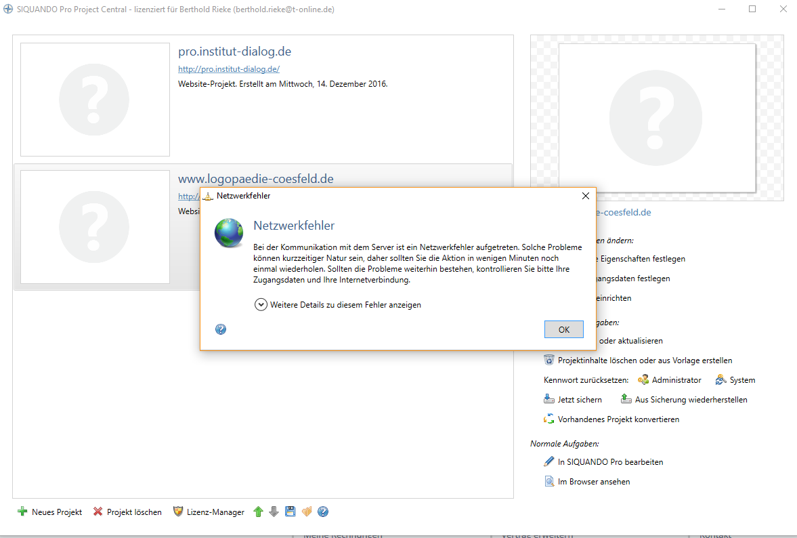Click the logopaedie-coesfeld project thumbnail
The width and height of the screenshot is (797, 538).
(95, 227)
